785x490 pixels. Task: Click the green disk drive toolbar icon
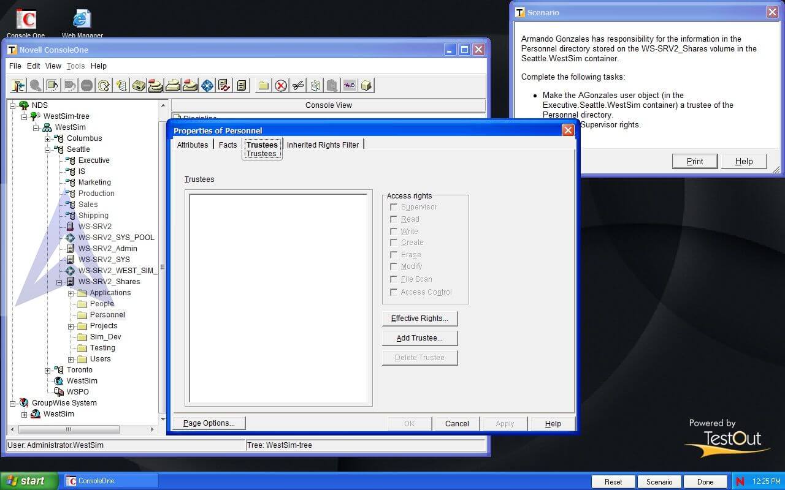[x=139, y=86]
